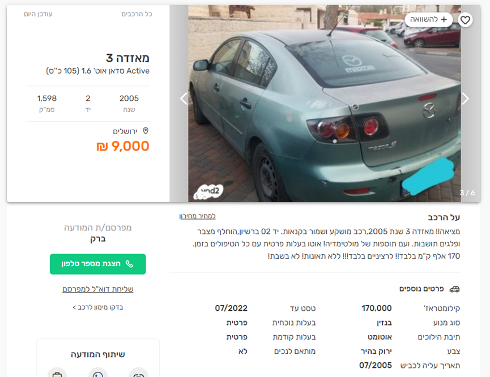Viewport: 490px width, 377px height.
Task: Expand the בדקו מימון לרכב financing link
Action: coord(98,307)
